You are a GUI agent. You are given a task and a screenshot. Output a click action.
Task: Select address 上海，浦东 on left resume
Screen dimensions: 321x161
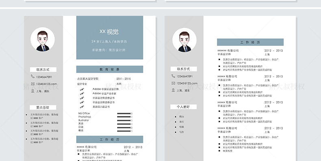(43, 91)
